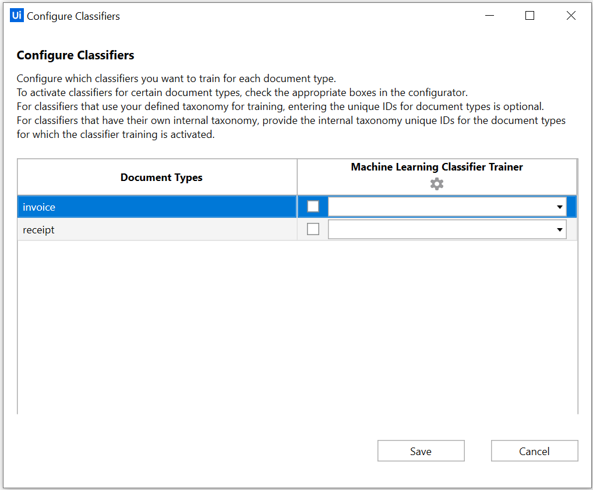Save the classifier configuration

click(421, 450)
